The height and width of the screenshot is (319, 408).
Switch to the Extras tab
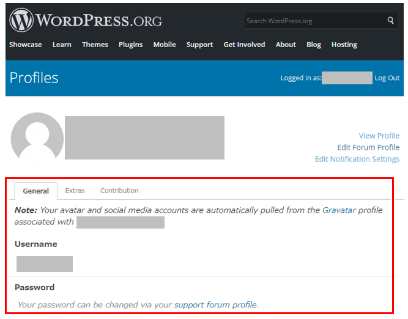(x=75, y=191)
